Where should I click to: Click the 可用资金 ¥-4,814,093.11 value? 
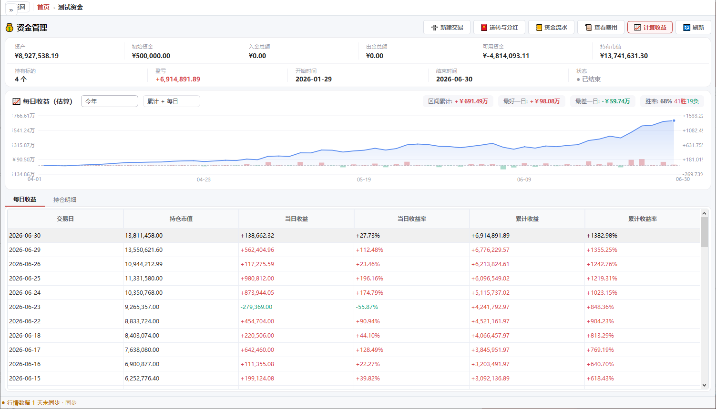pyautogui.click(x=506, y=56)
